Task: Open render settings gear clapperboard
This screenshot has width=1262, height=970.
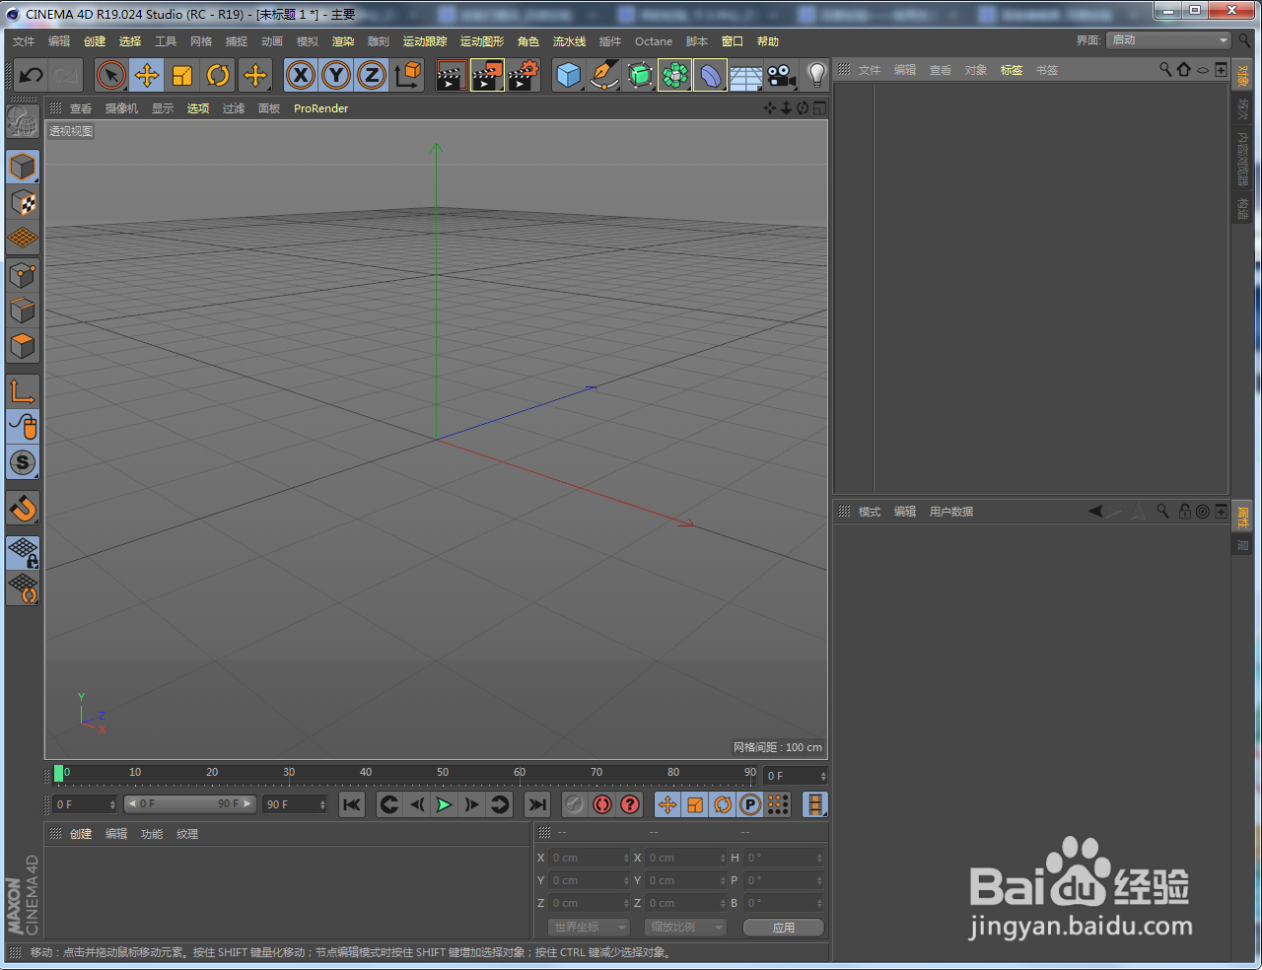Action: (x=524, y=76)
